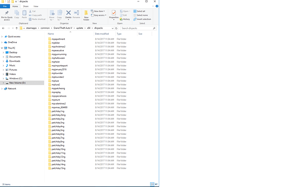Select the patchday2bng folder

click(x=59, y=115)
